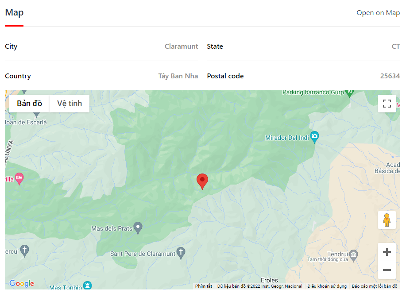Click the Mas dels Prats marker
406x297 pixels.
click(x=138, y=228)
